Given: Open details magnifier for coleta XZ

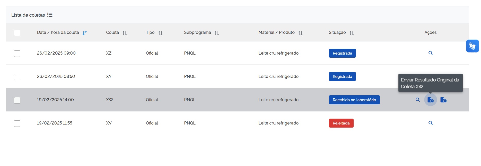Looking at the screenshot, I should 430,53.
